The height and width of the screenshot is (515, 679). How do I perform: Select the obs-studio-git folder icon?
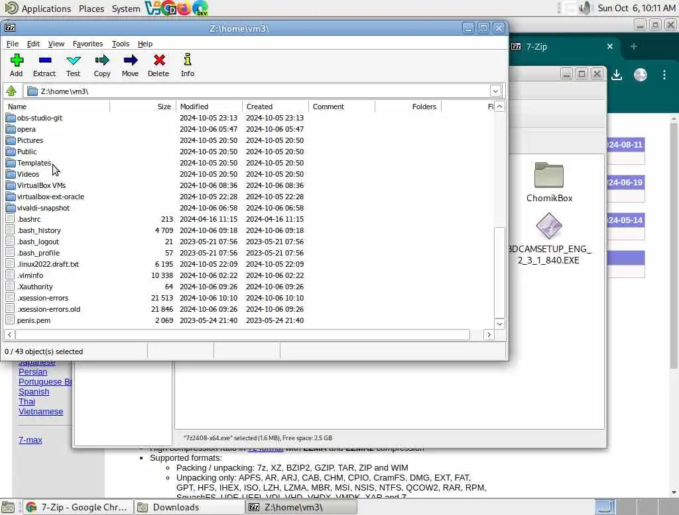point(11,118)
